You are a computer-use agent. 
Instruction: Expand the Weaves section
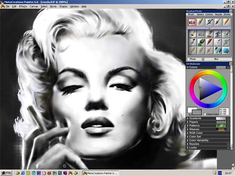(188, 129)
